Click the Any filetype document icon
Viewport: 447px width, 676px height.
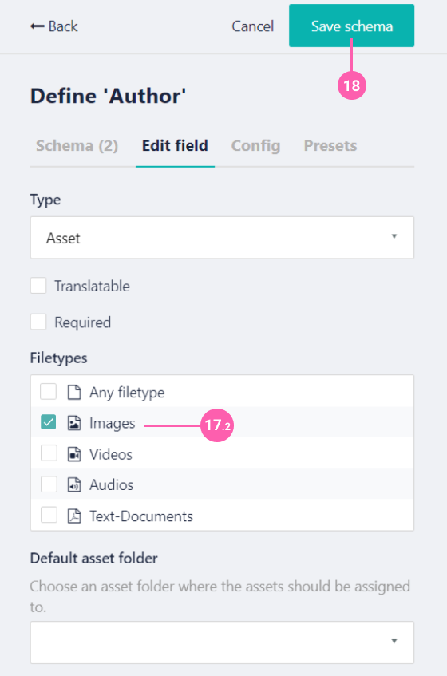click(x=74, y=393)
